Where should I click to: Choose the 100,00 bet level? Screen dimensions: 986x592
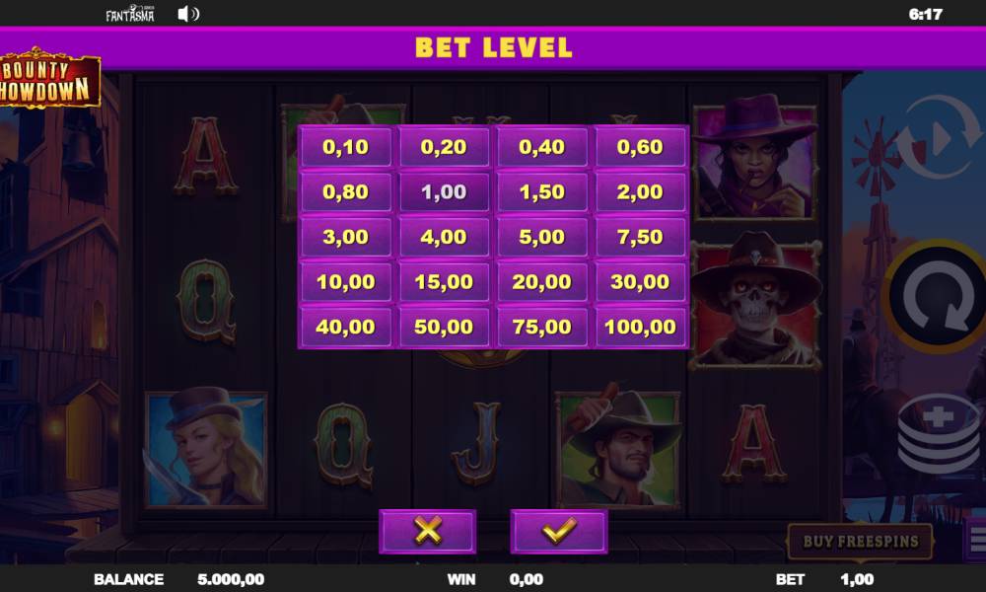pos(640,327)
